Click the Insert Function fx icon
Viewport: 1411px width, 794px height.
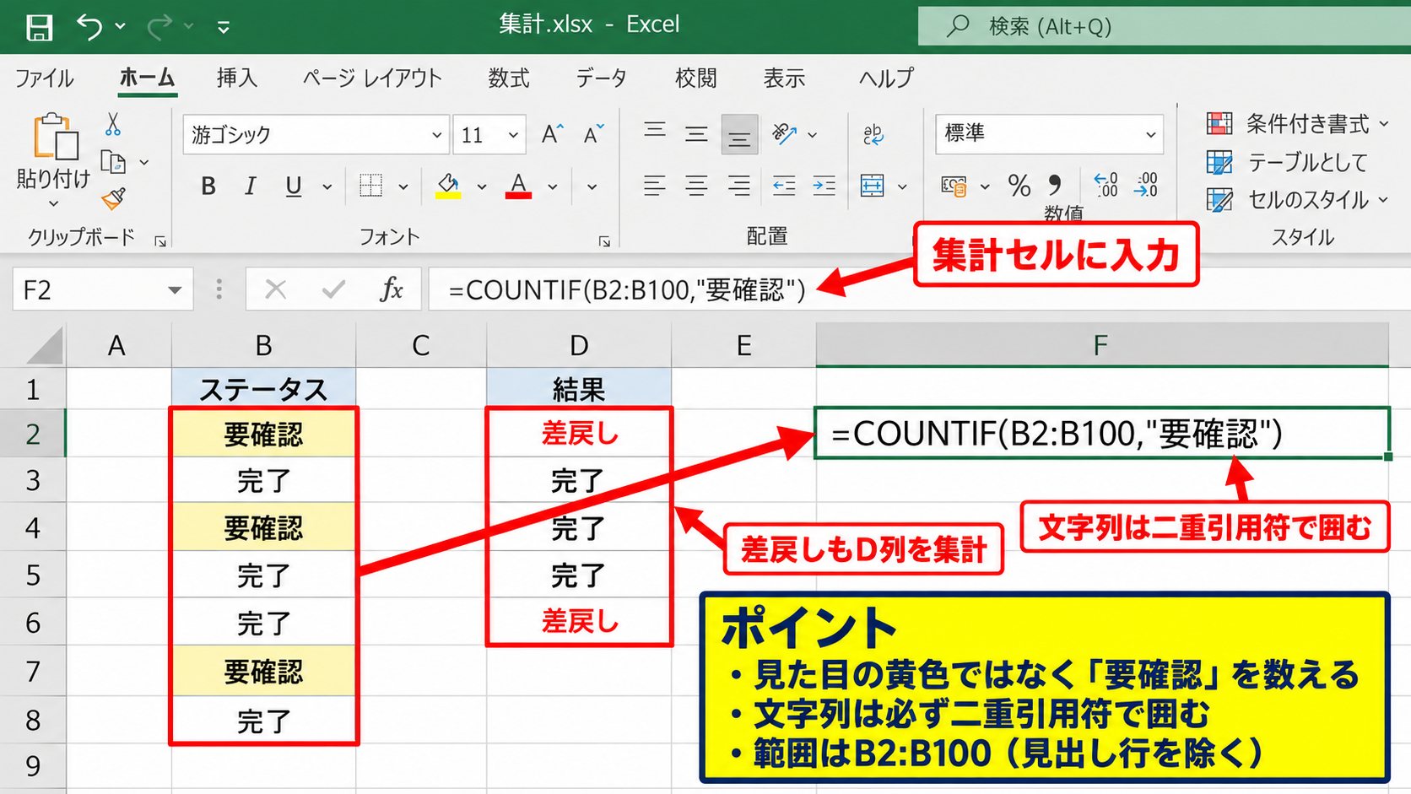(392, 289)
